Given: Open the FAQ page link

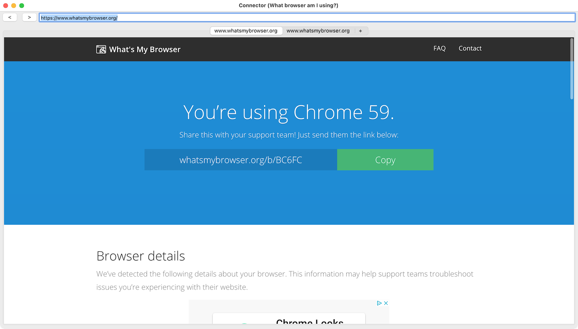Looking at the screenshot, I should 440,48.
